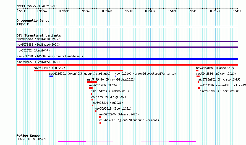Click the chr14:89502794..89513042 coordinate text

36,6
